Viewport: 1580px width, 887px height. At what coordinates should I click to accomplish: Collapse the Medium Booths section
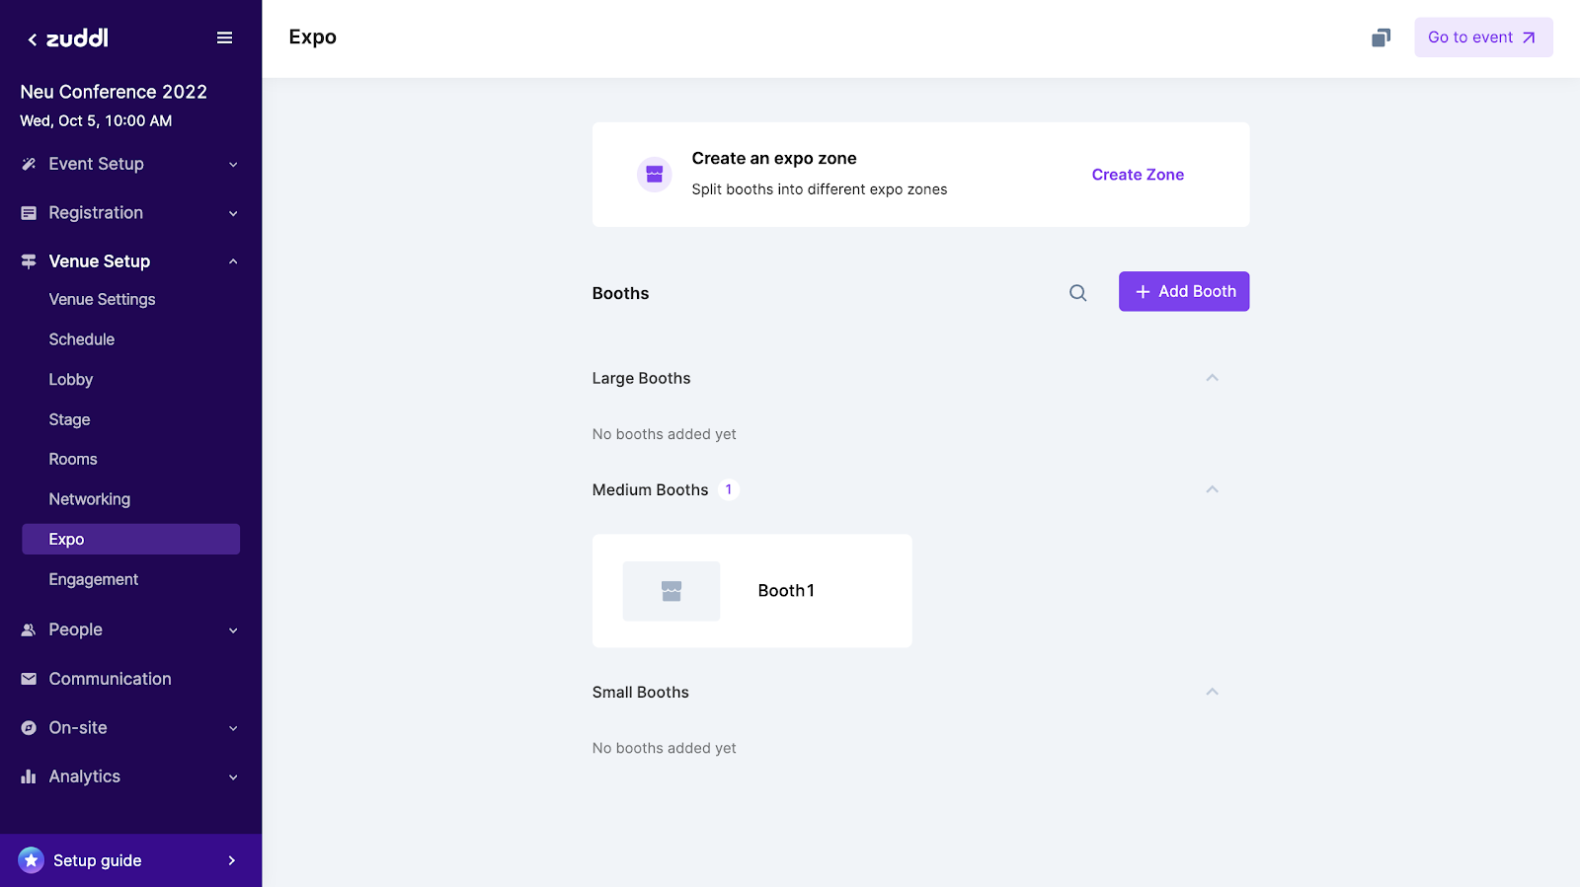point(1212,489)
